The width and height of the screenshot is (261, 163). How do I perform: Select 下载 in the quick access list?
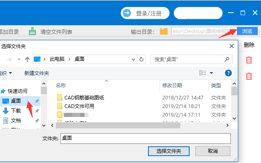pos(16,111)
